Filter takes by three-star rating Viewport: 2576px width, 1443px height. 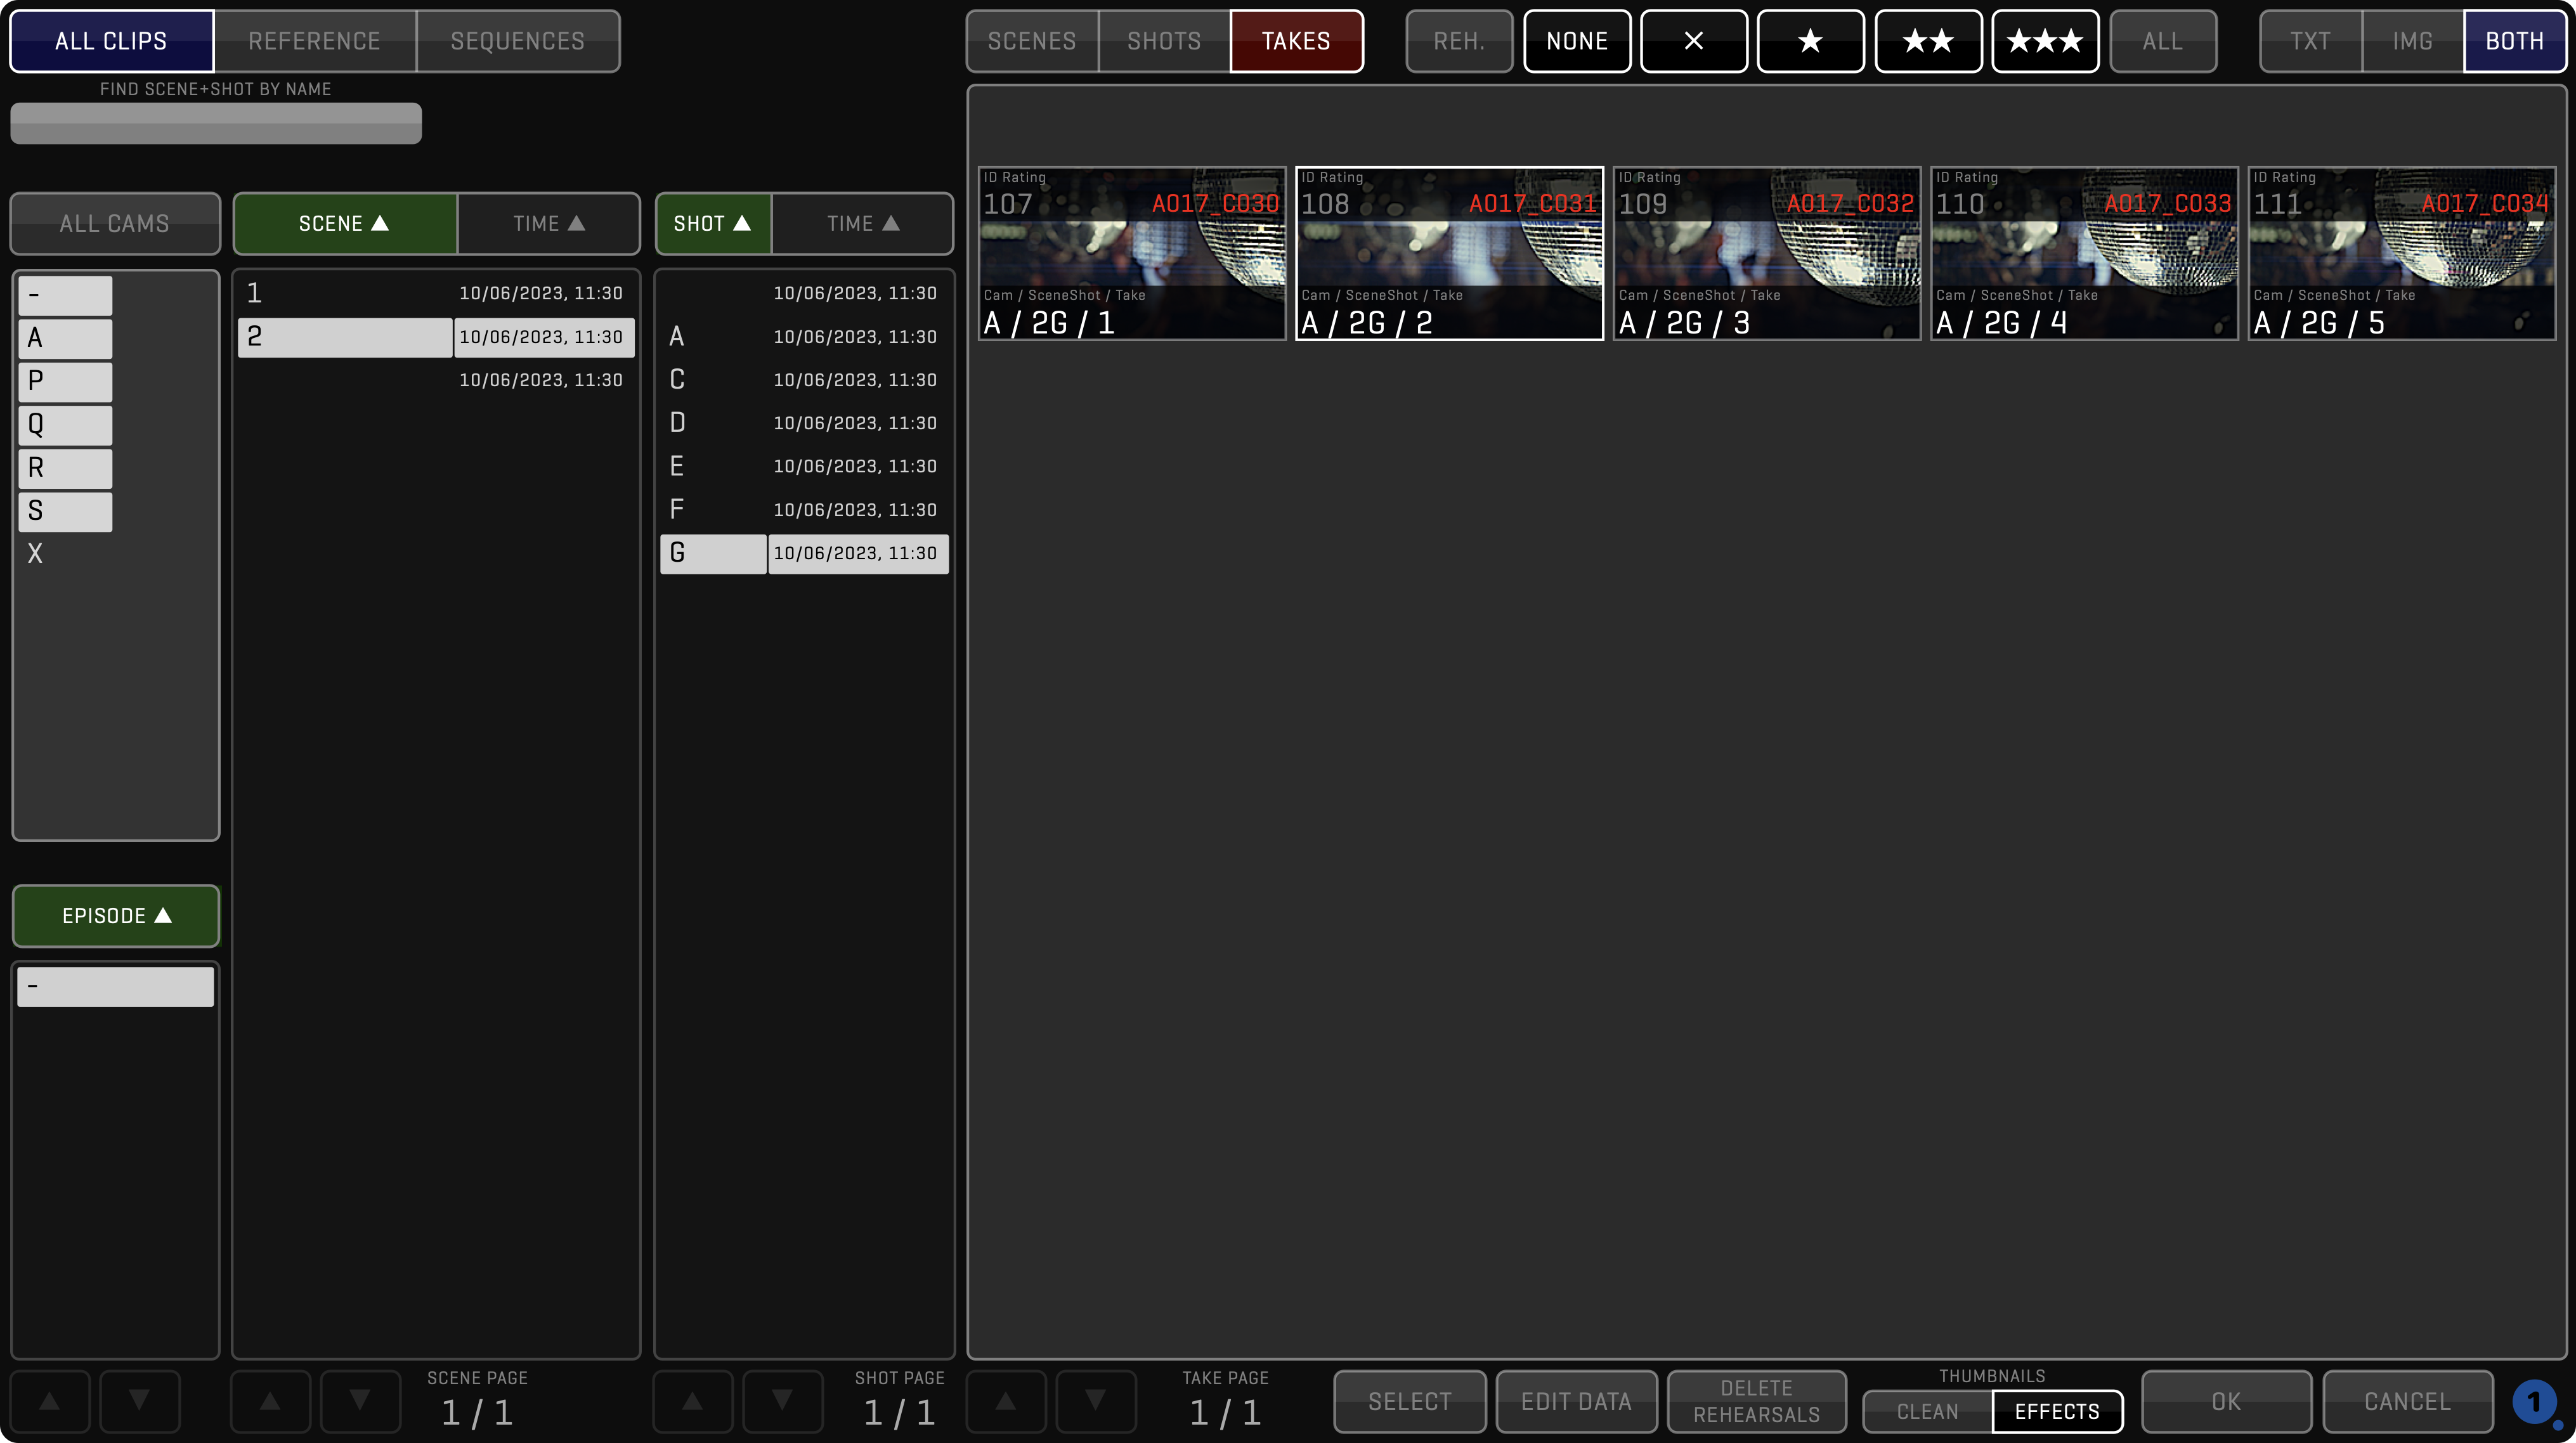pos(2044,41)
